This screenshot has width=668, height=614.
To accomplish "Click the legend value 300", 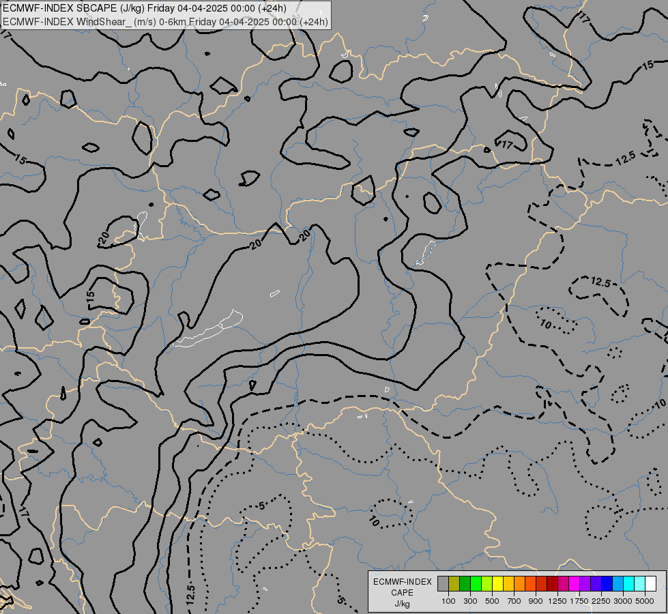I will (x=470, y=601).
